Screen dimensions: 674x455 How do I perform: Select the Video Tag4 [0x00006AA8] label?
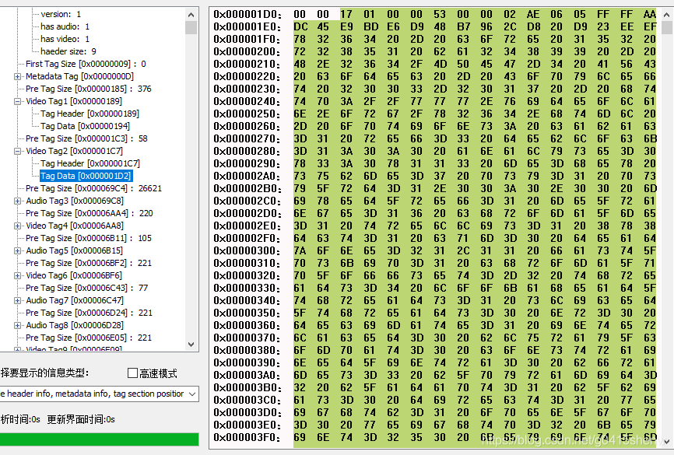tap(75, 226)
